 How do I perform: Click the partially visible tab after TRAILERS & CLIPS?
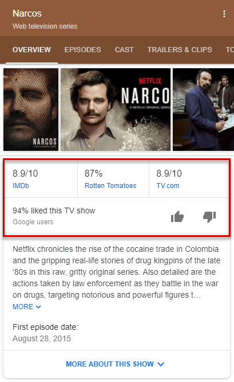coord(229,50)
